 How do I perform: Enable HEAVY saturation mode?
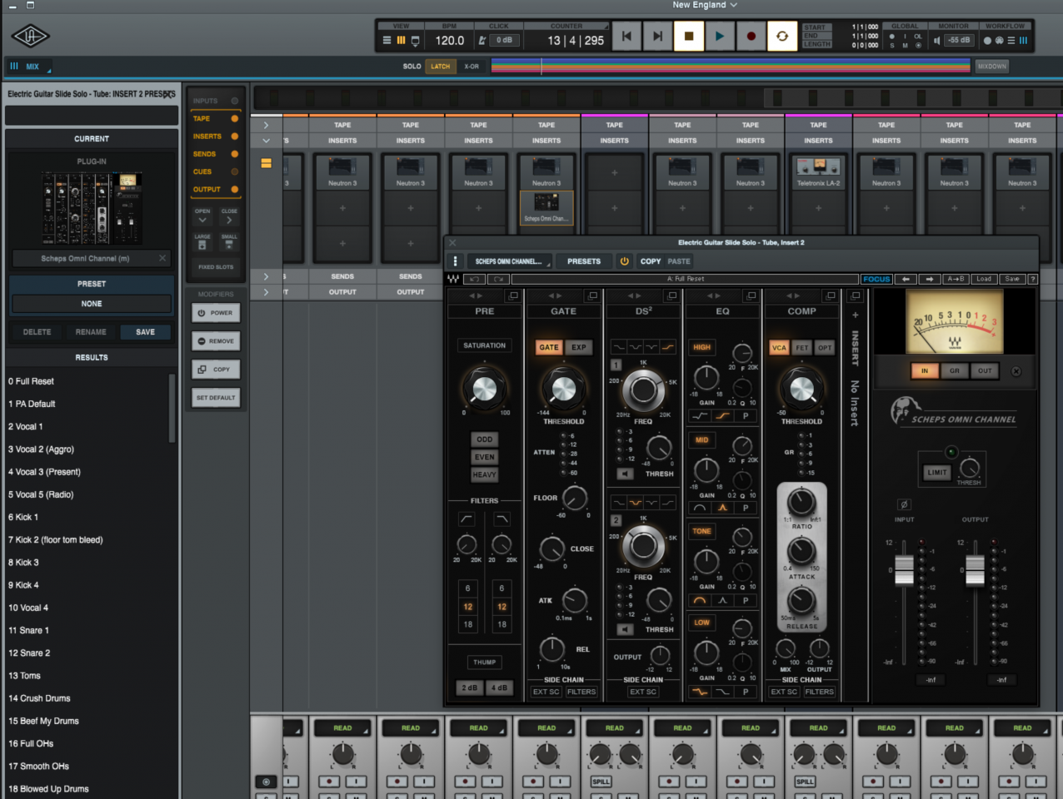tap(484, 474)
